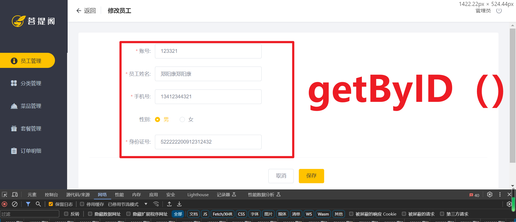Toggle the 被屏蔽的响应 Cookie checkbox
Viewport: 516px width, 222px height.
[x=351, y=214]
